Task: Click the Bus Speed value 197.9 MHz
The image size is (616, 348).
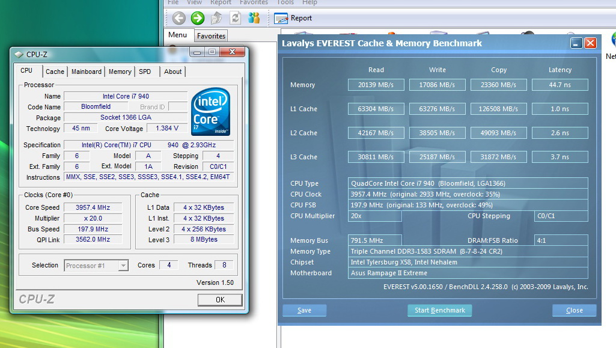Action: click(x=93, y=229)
